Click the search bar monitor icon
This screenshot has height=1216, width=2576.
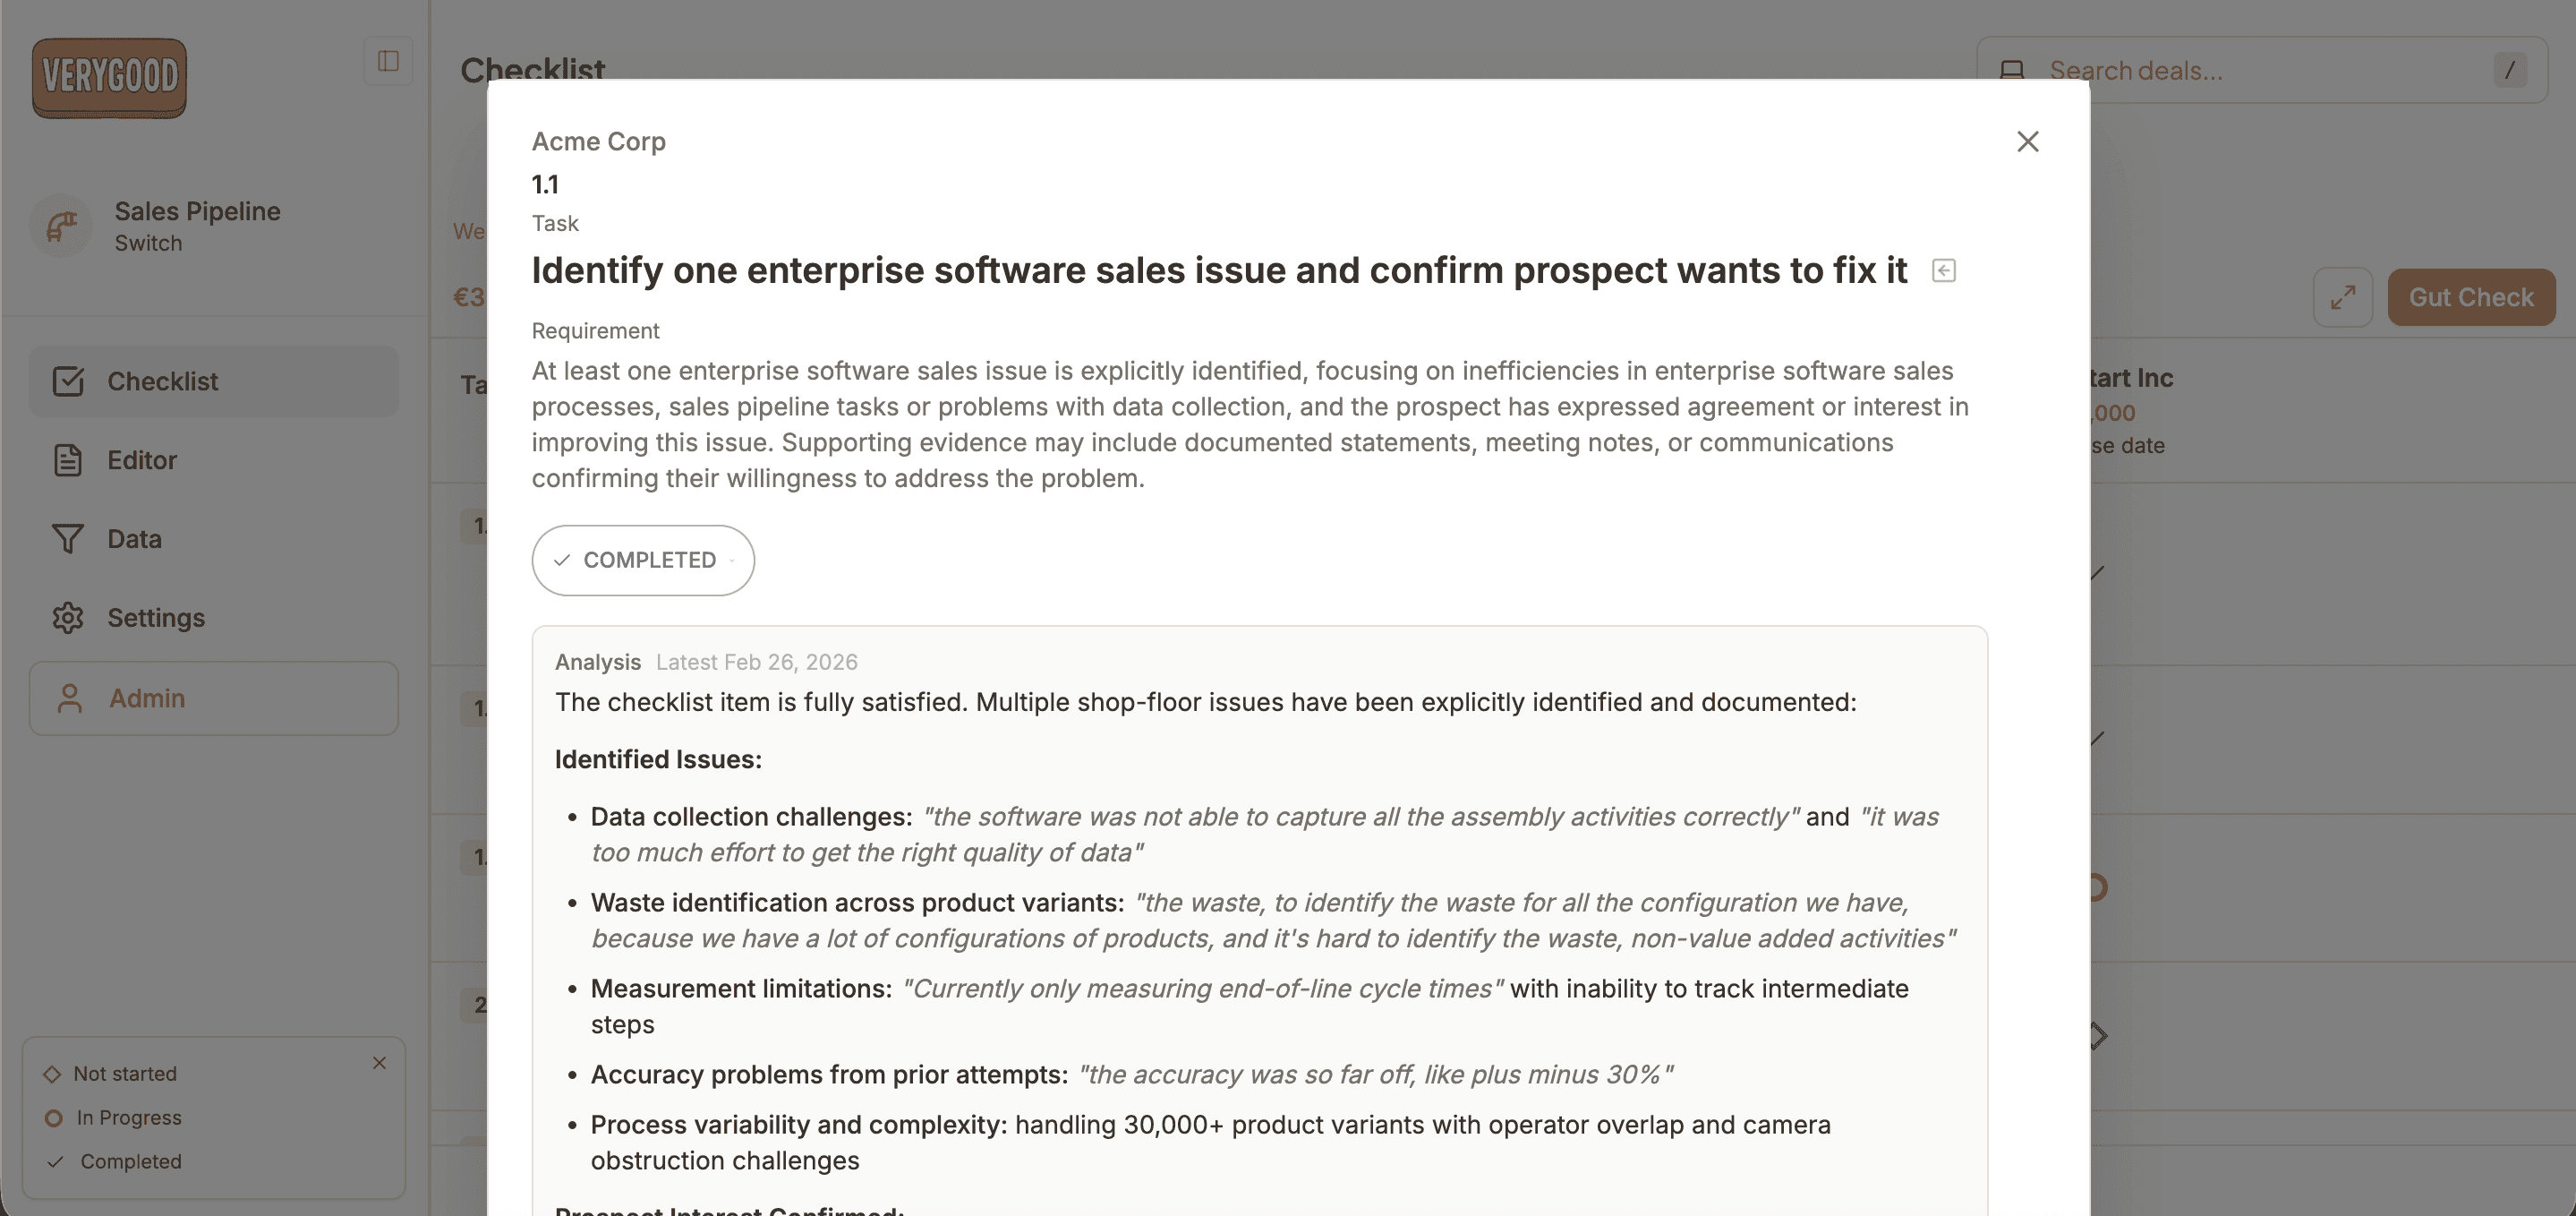(2011, 70)
